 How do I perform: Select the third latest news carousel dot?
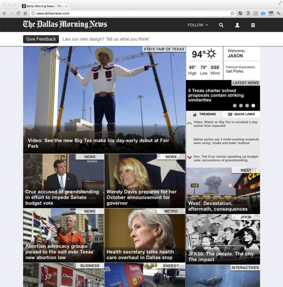tap(247, 106)
